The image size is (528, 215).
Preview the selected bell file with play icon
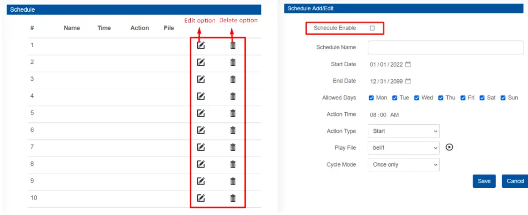(450, 147)
